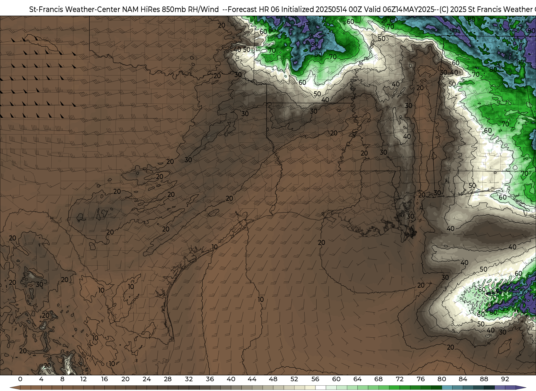Click color bar tick label '24'
Image resolution: width=536 pixels, height=391 pixels.
147,379
